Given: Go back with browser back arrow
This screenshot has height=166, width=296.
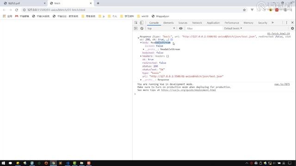Looking at the screenshot, I should click(x=4, y=10).
